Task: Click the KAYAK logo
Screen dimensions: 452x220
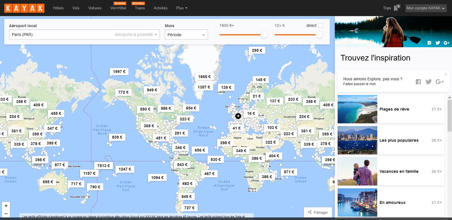Action: coord(24,8)
